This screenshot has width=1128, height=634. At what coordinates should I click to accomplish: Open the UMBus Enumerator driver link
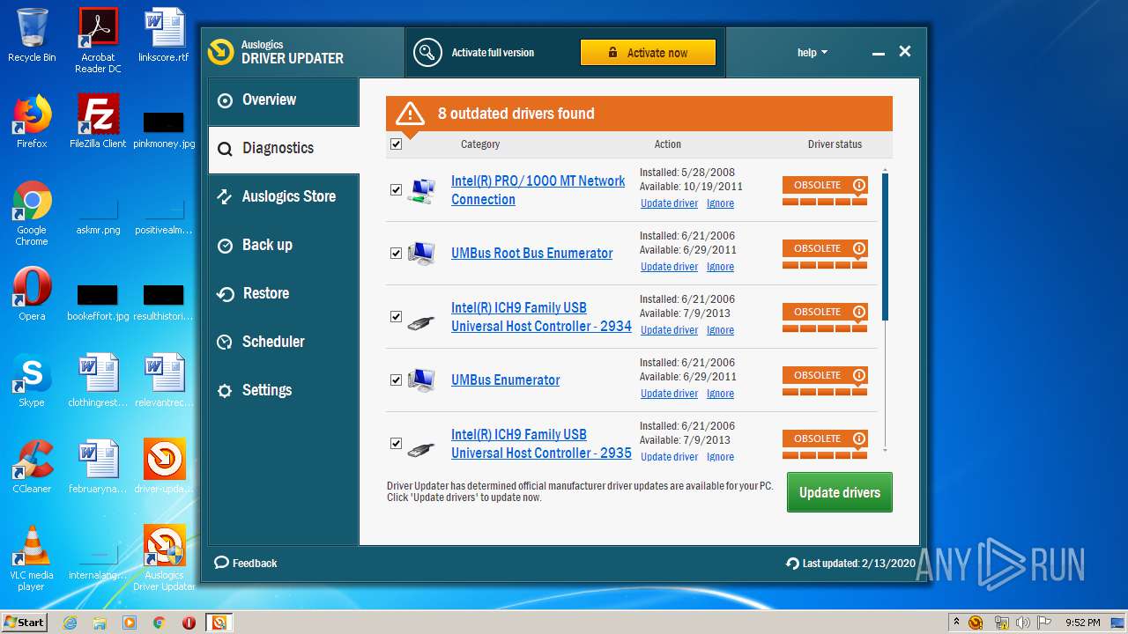505,380
